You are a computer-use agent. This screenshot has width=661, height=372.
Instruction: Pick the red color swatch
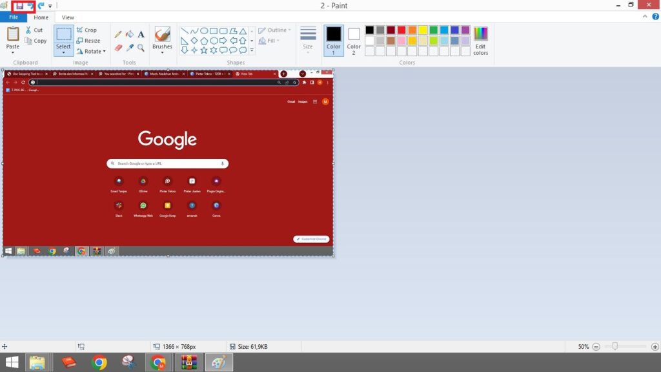point(402,30)
